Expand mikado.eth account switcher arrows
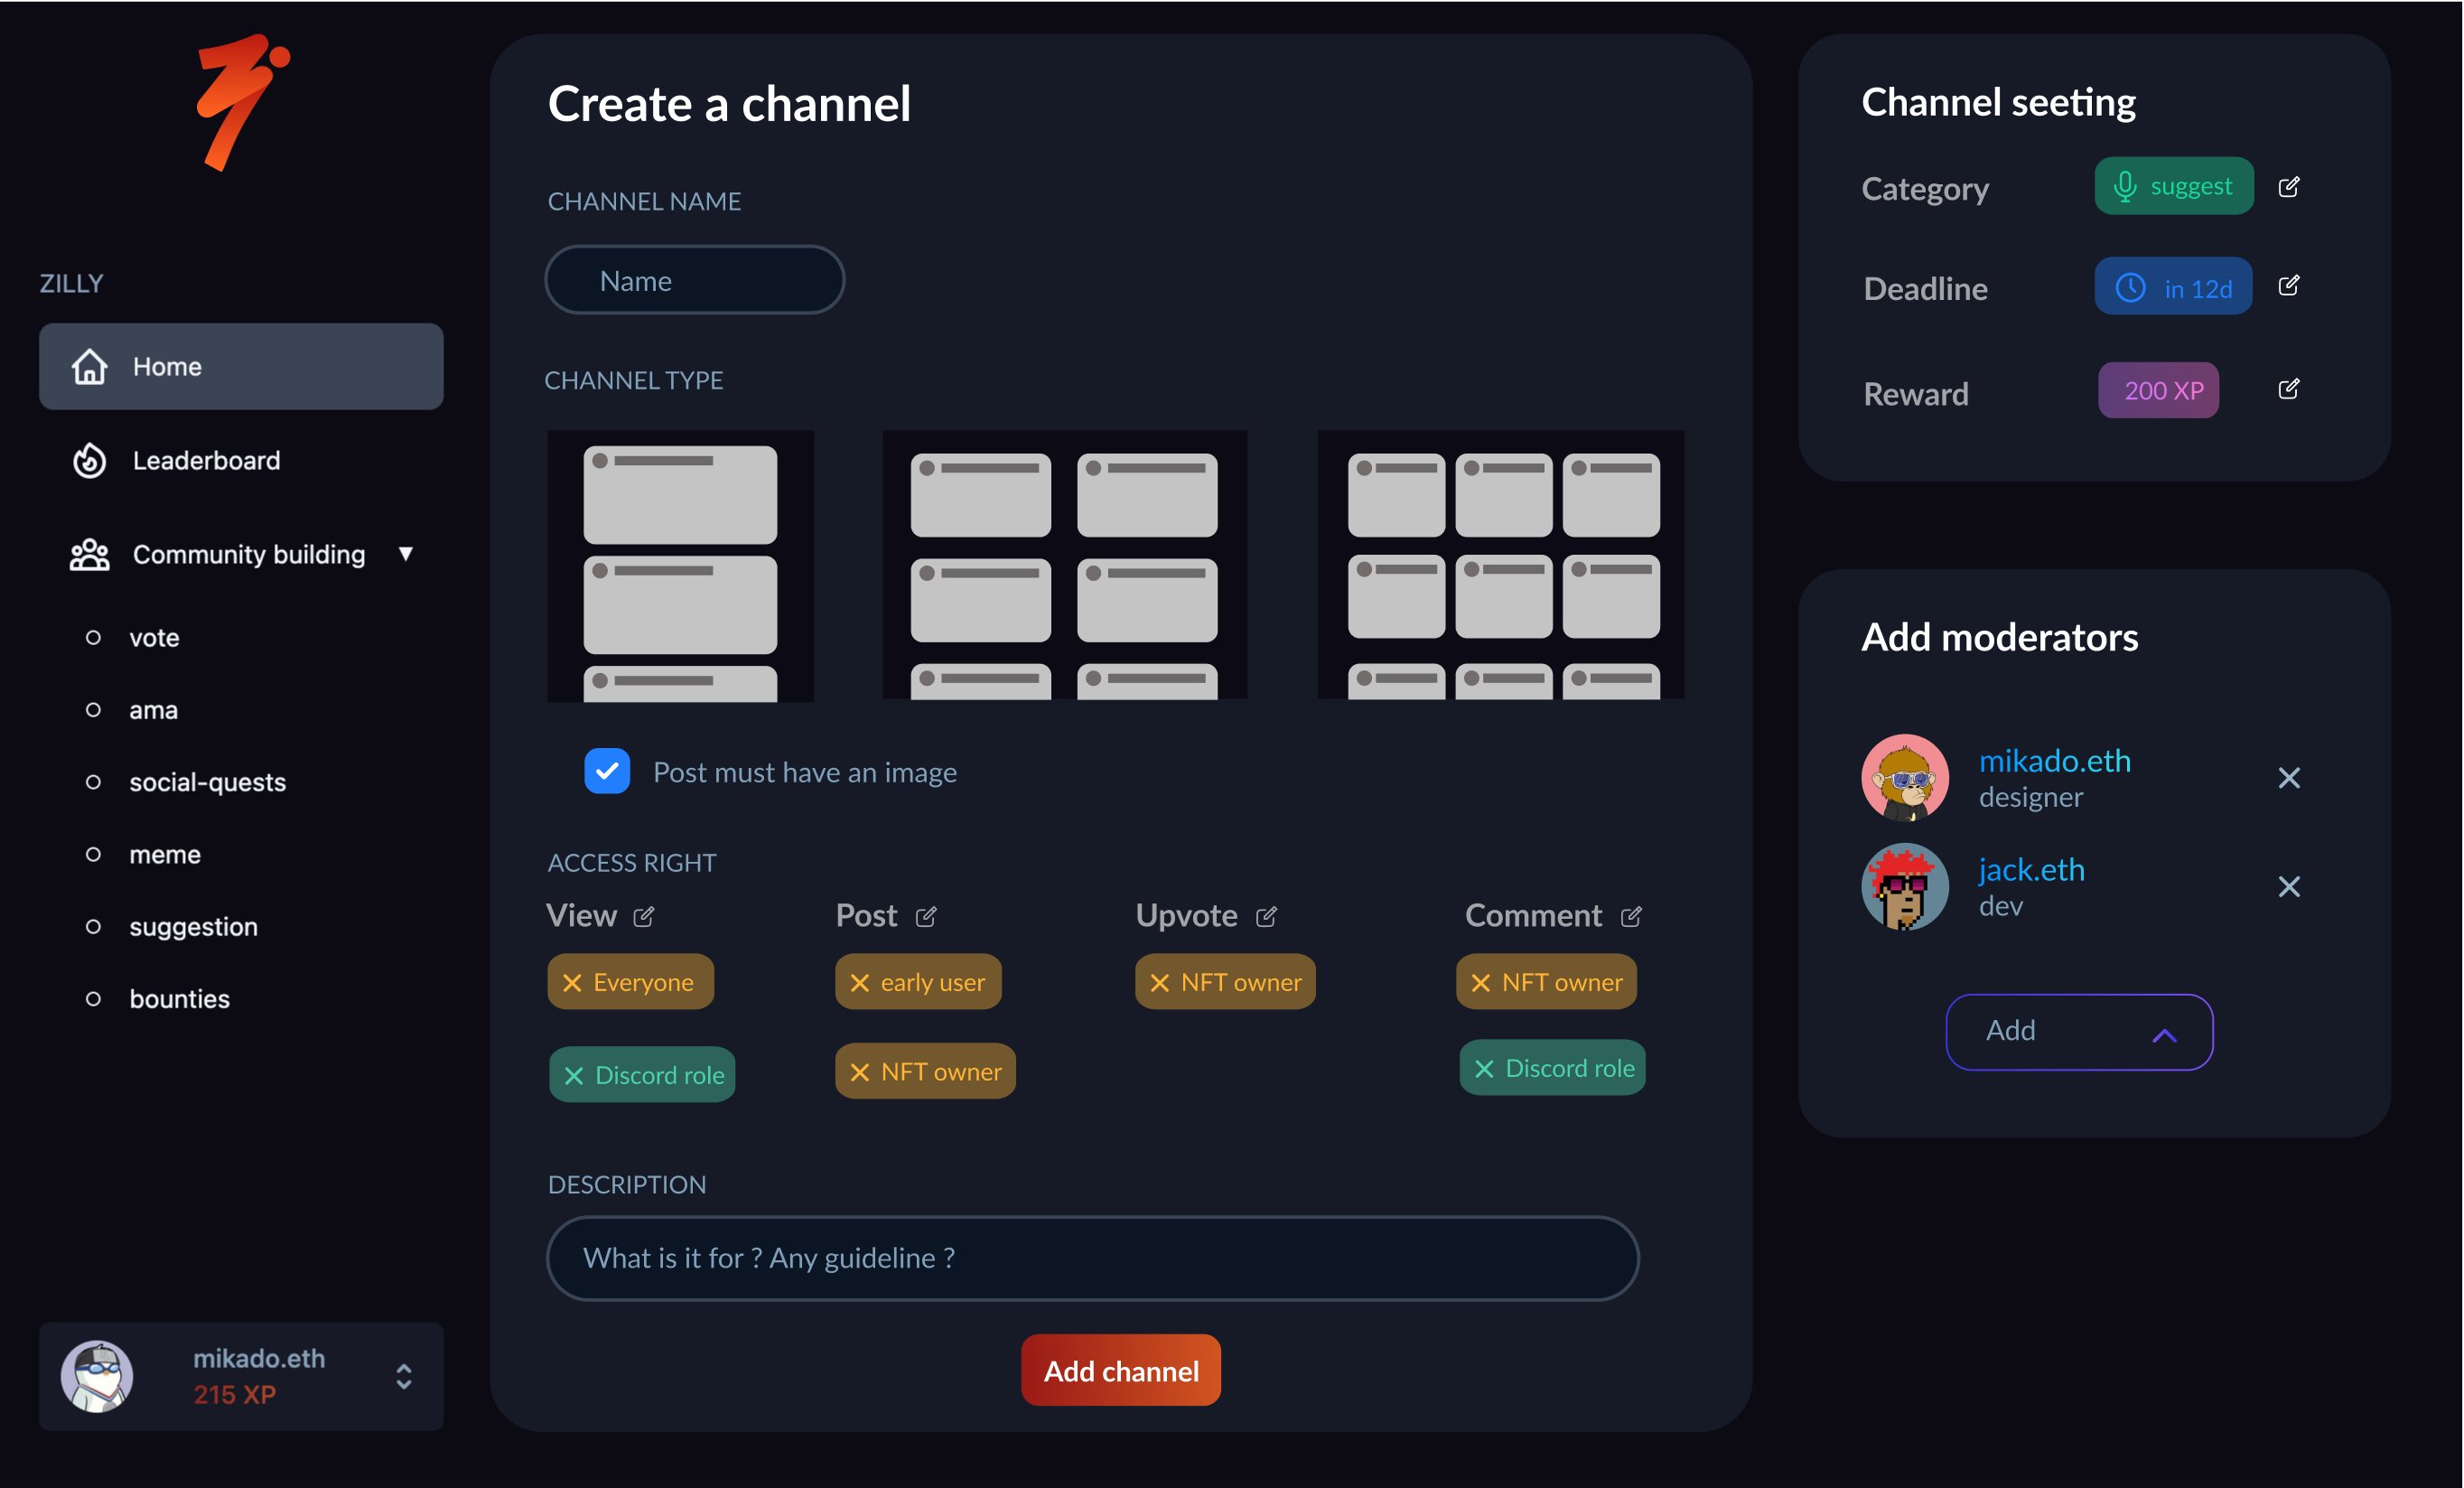The width and height of the screenshot is (2464, 1488). pyautogui.click(x=403, y=1376)
